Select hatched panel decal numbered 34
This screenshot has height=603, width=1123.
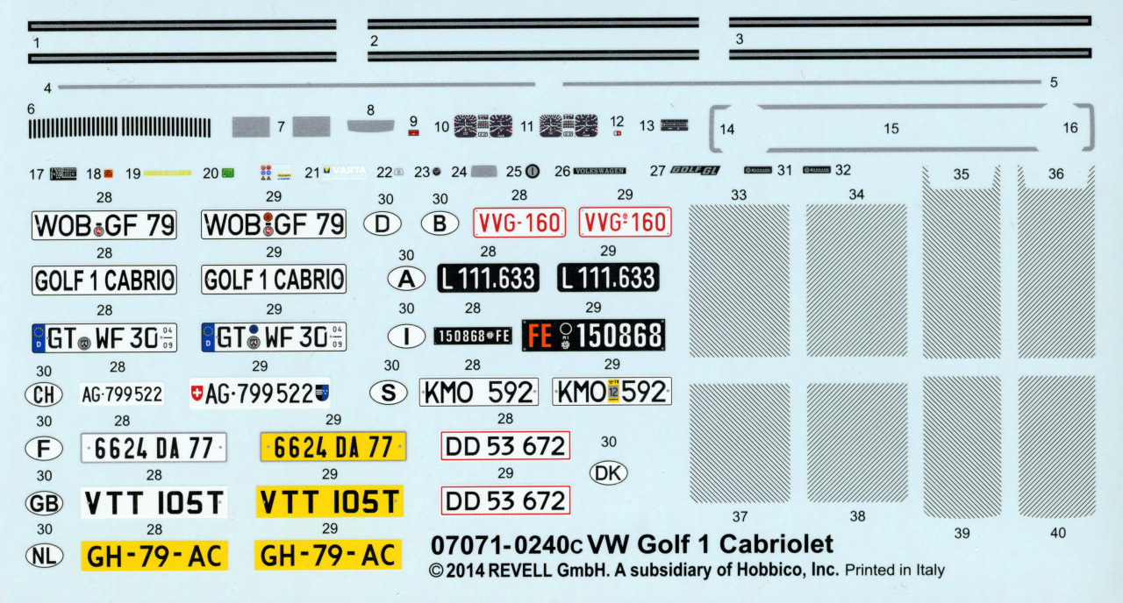(x=857, y=280)
